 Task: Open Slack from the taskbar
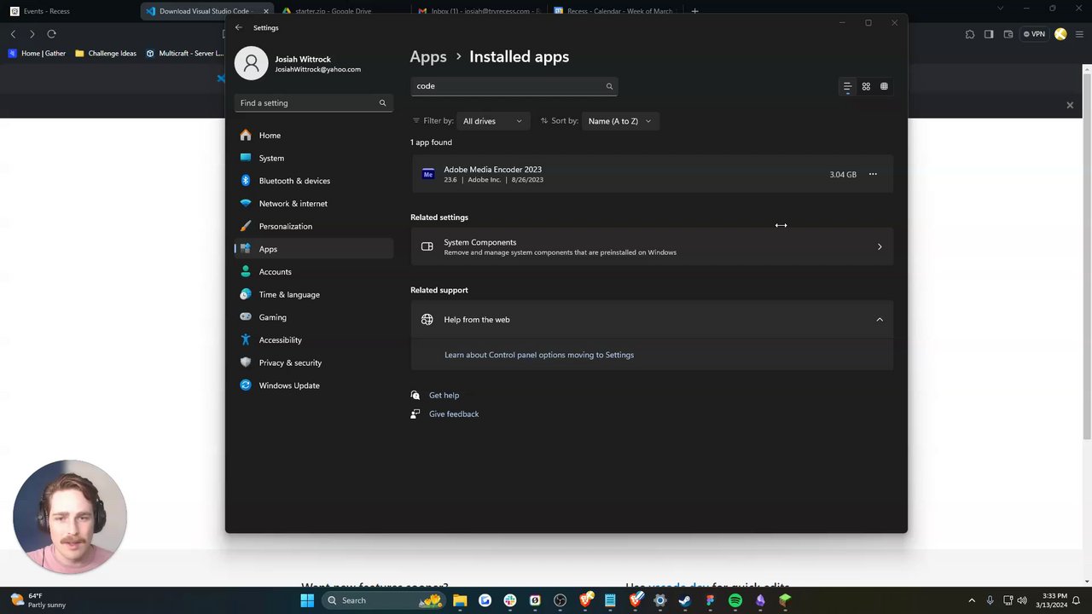coord(510,600)
